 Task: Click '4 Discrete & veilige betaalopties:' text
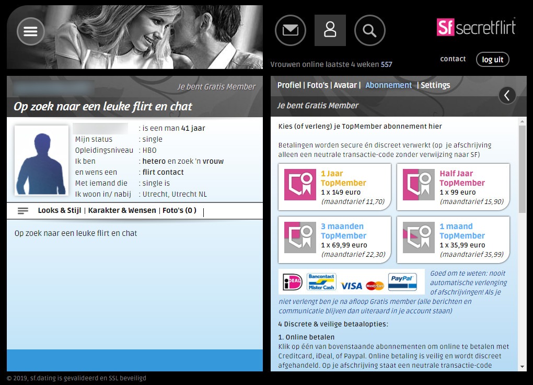[x=333, y=324]
